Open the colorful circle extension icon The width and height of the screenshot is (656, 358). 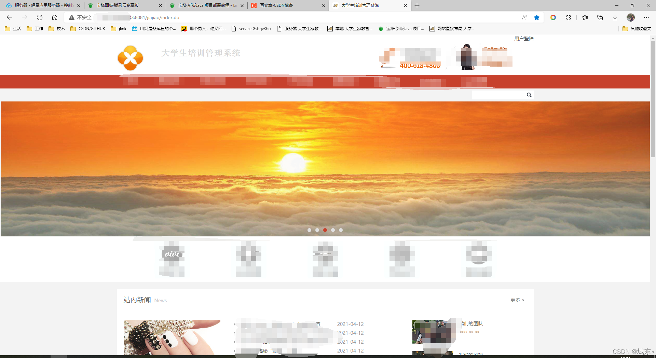tap(553, 17)
